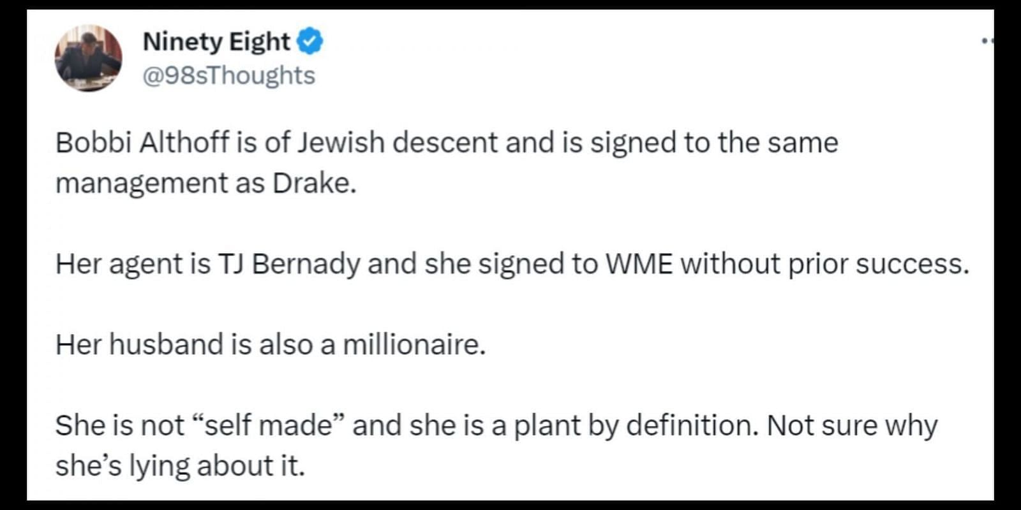This screenshot has height=510, width=1021.
Task: Open the Ninety Eight display name
Action: click(x=216, y=42)
